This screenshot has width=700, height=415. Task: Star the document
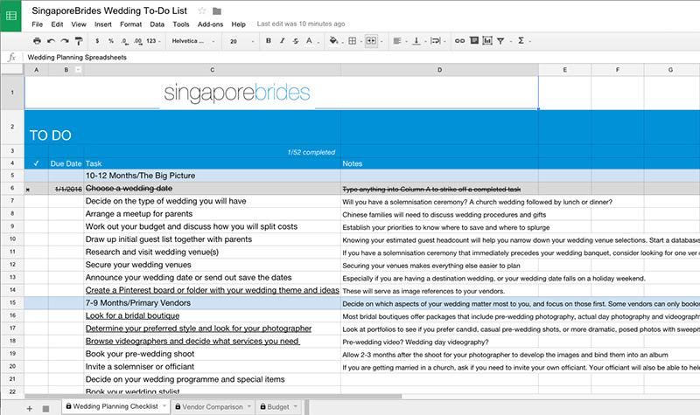202,10
